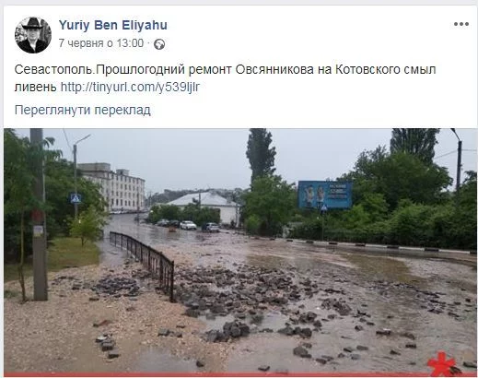478x378 pixels.
Task: Open the tinyurl.com/y539ljlr link
Action: [x=130, y=87]
